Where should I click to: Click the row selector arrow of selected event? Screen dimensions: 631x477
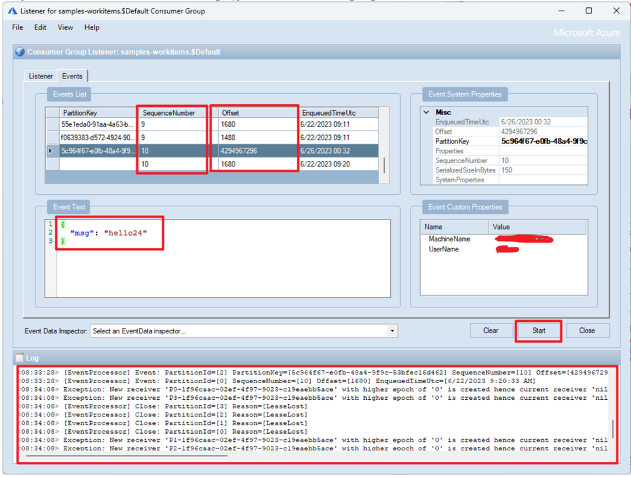click(x=51, y=151)
